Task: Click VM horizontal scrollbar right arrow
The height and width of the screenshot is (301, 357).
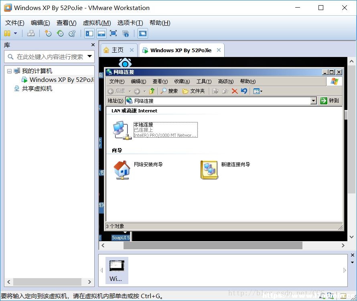Action: [343, 245]
